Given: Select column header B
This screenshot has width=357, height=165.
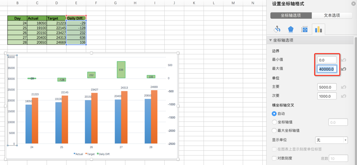Looking at the screenshot, I should pyautogui.click(x=17, y=3).
